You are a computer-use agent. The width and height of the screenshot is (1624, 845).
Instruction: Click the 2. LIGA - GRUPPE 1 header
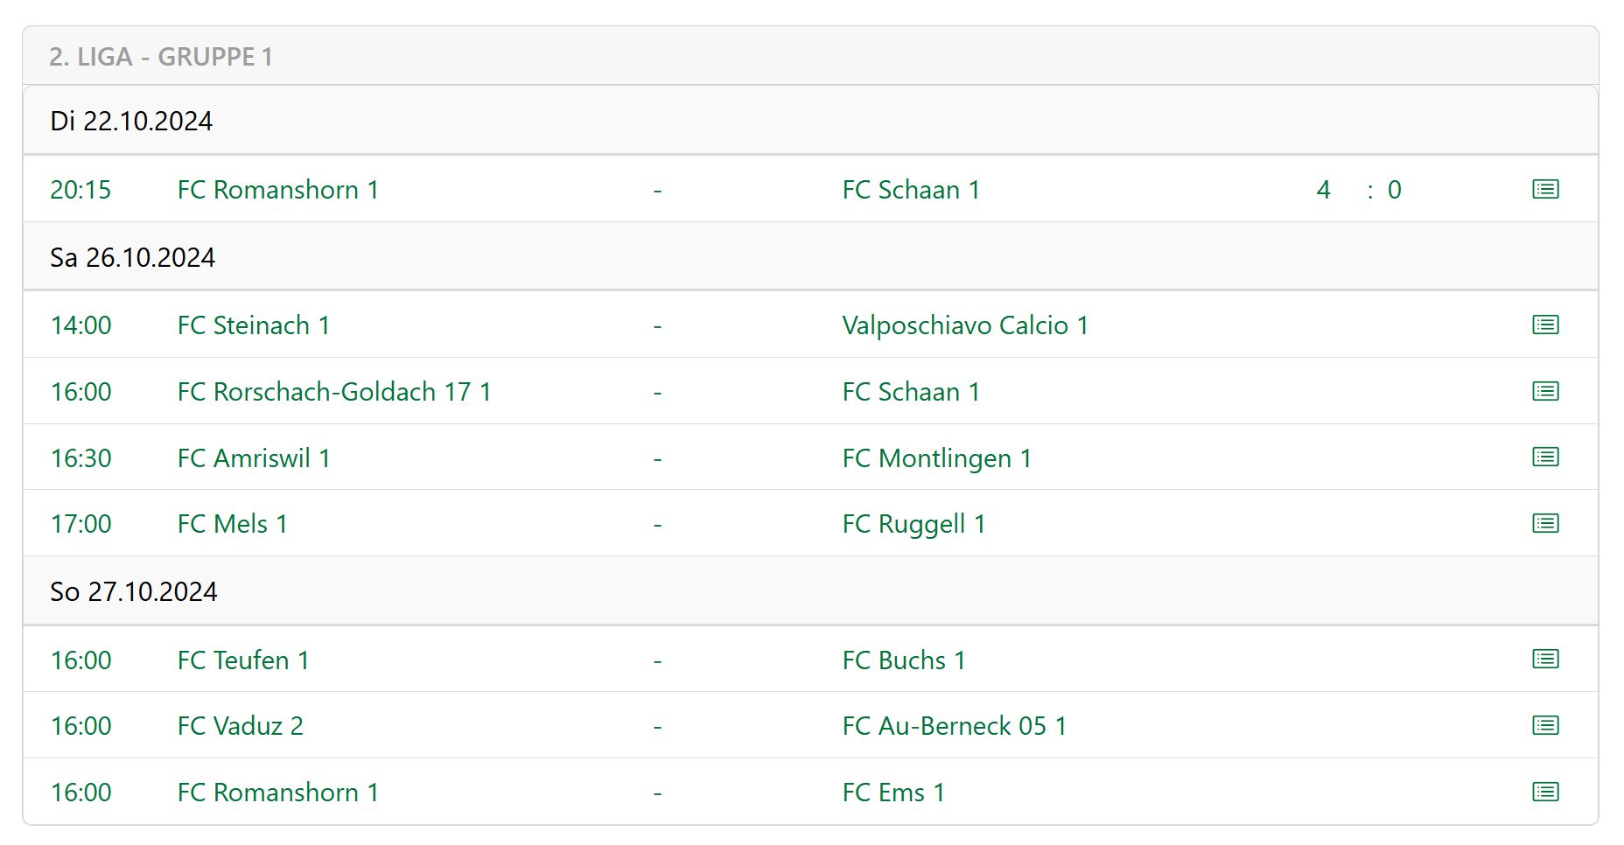click(x=161, y=57)
